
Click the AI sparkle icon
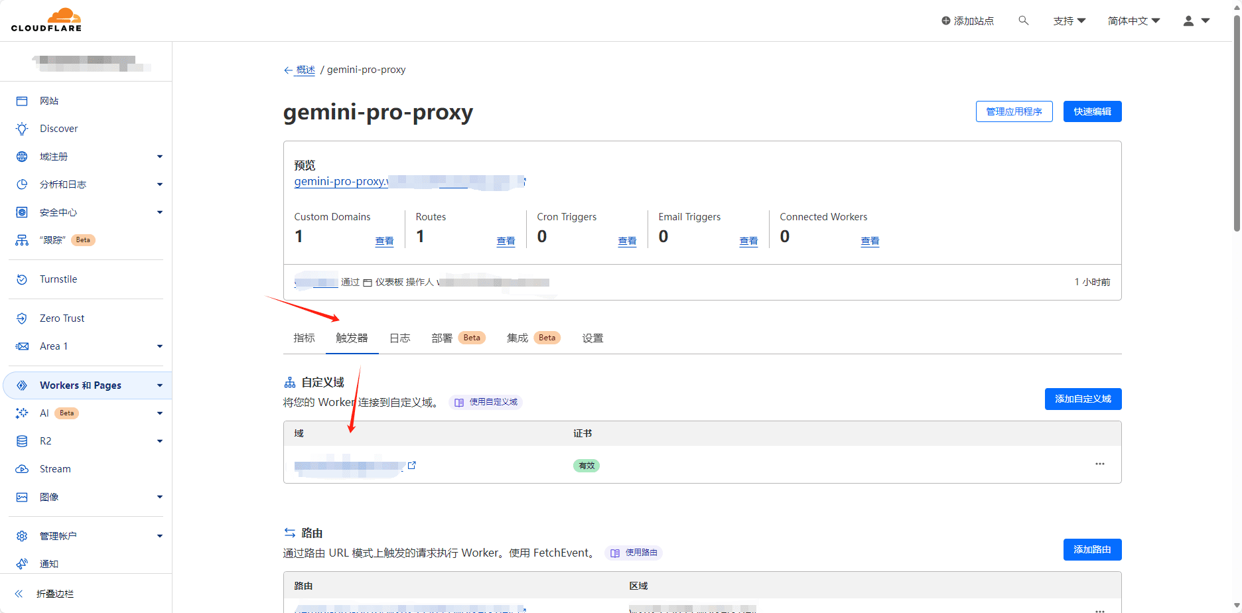coord(22,413)
